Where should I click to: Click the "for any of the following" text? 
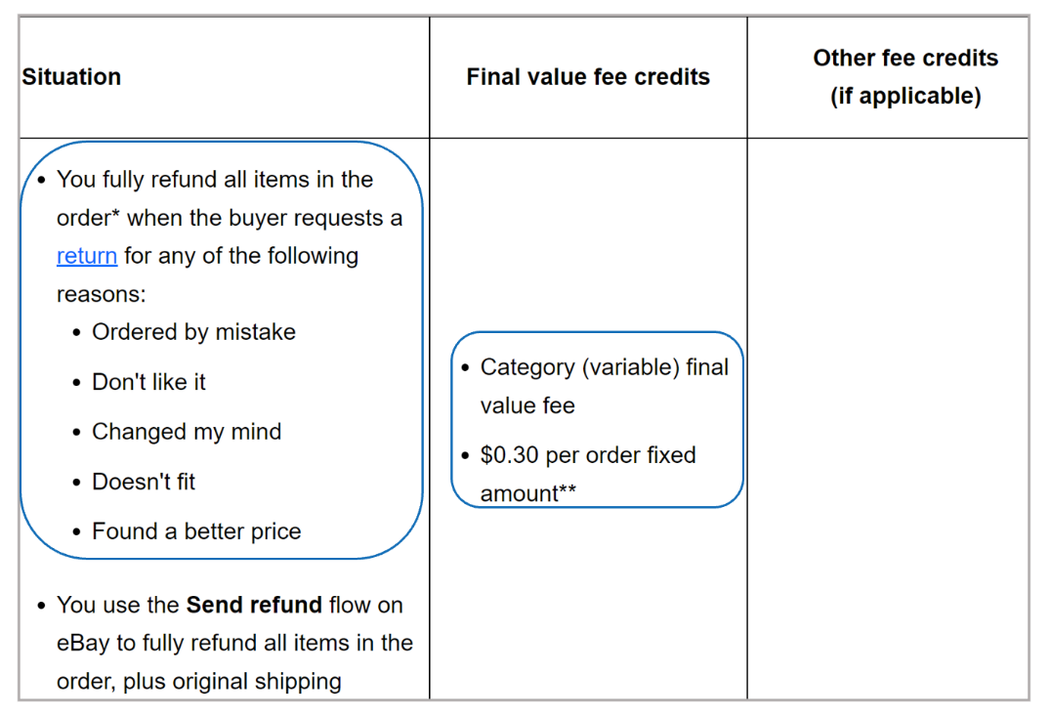pos(241,256)
